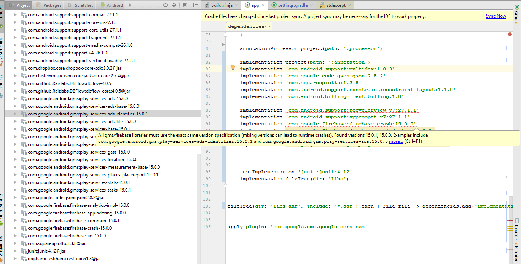
Task: Open Device File Explorer from the right edge
Action: click(x=516, y=235)
